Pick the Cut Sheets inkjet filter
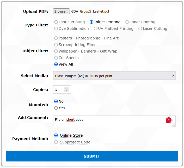Viewport: 184px width, 168px height. pos(56,58)
